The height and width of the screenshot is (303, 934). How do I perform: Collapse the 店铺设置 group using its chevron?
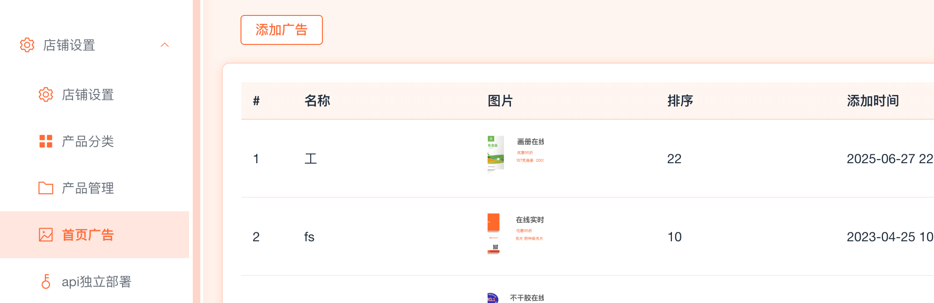coord(165,45)
